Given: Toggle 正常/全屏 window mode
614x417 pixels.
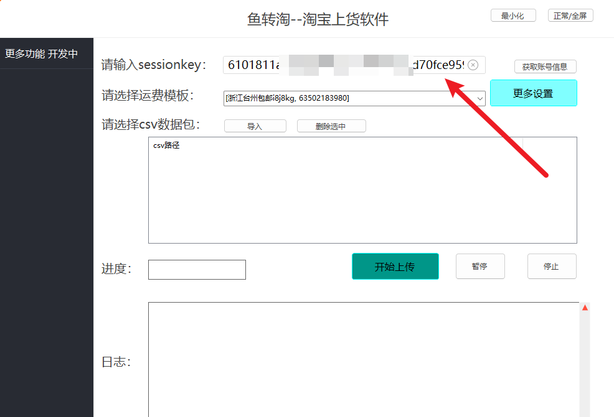Looking at the screenshot, I should (570, 16).
